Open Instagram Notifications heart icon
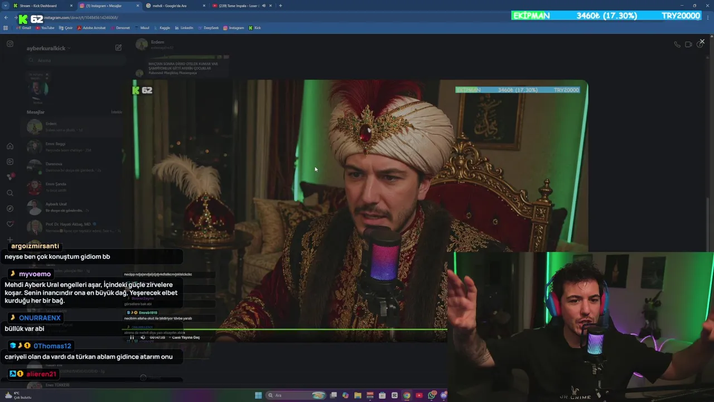 click(10, 224)
